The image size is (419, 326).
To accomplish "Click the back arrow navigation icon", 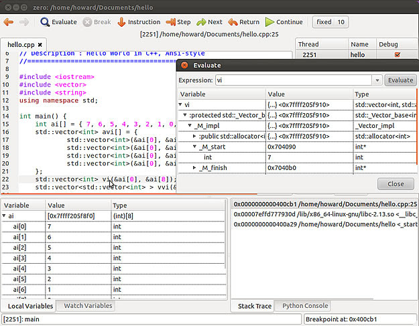I will [x=8, y=22].
